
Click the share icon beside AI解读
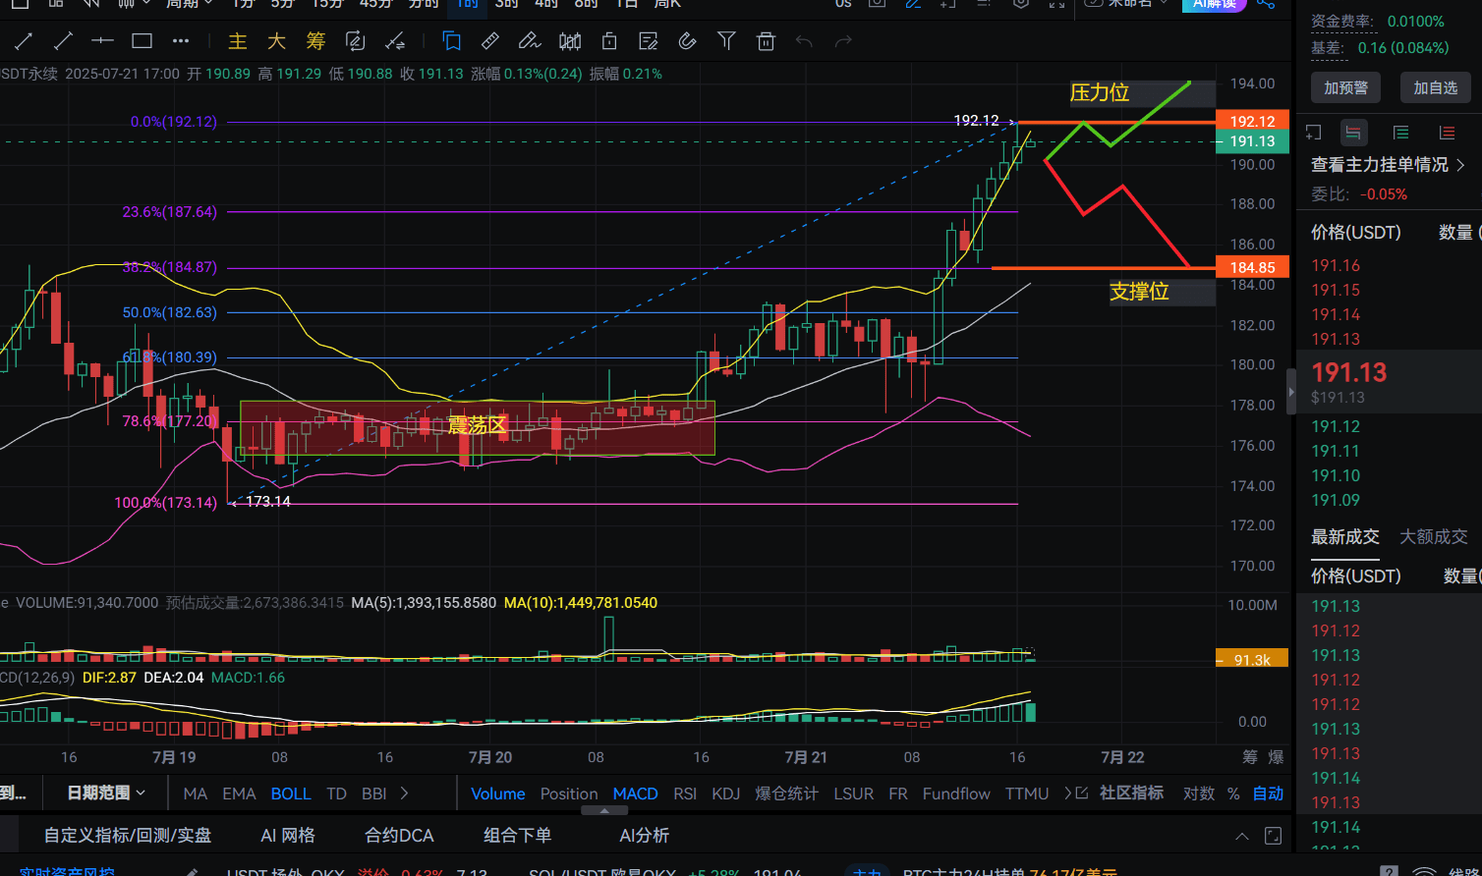point(1267,4)
